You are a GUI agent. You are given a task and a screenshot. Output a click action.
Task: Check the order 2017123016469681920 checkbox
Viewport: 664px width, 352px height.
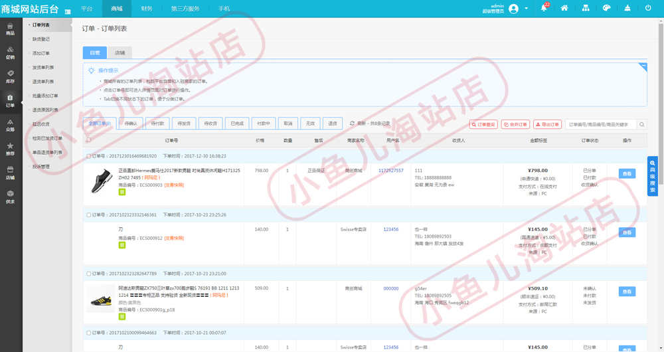pyautogui.click(x=88, y=156)
